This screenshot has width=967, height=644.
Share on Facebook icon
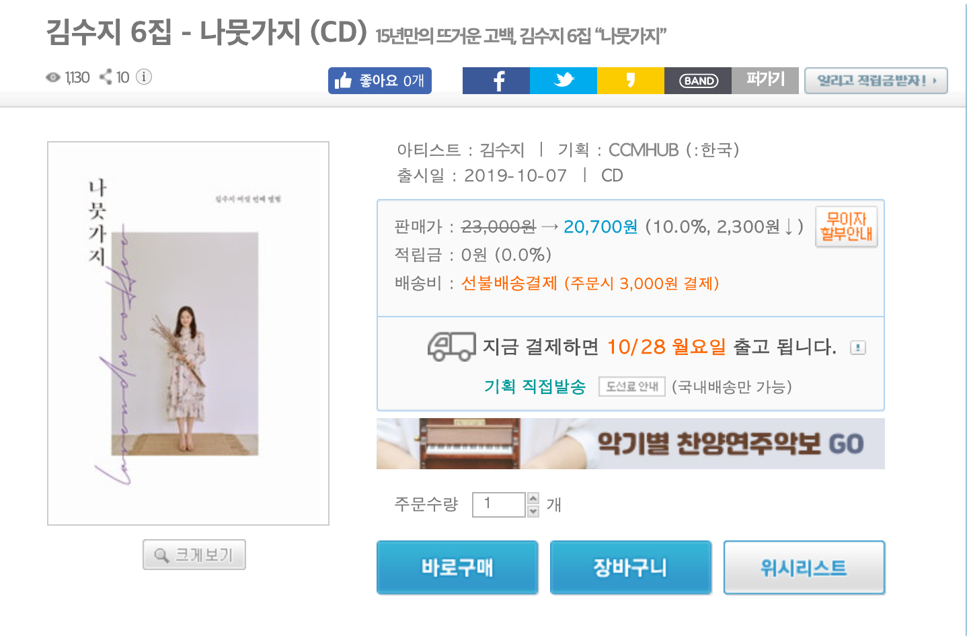point(496,81)
